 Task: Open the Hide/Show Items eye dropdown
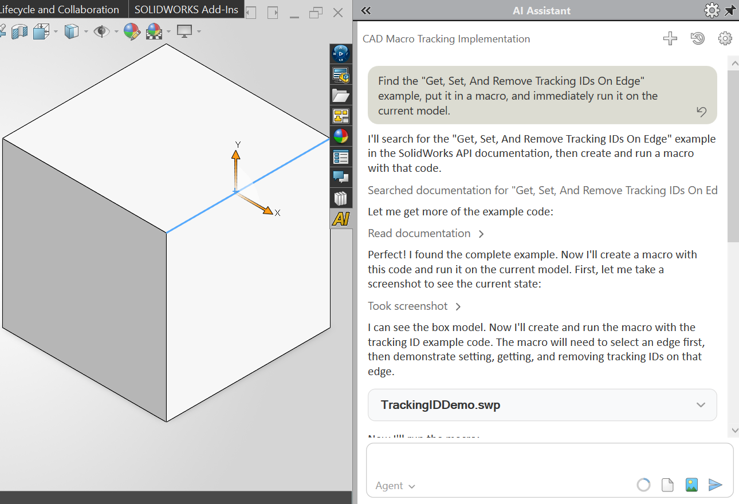[116, 31]
